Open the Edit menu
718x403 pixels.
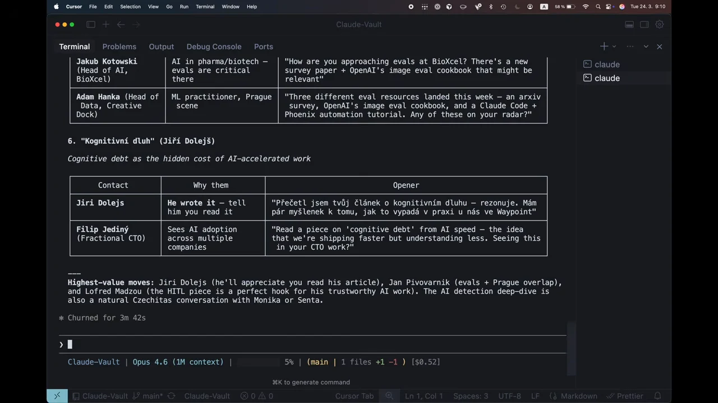pos(108,7)
